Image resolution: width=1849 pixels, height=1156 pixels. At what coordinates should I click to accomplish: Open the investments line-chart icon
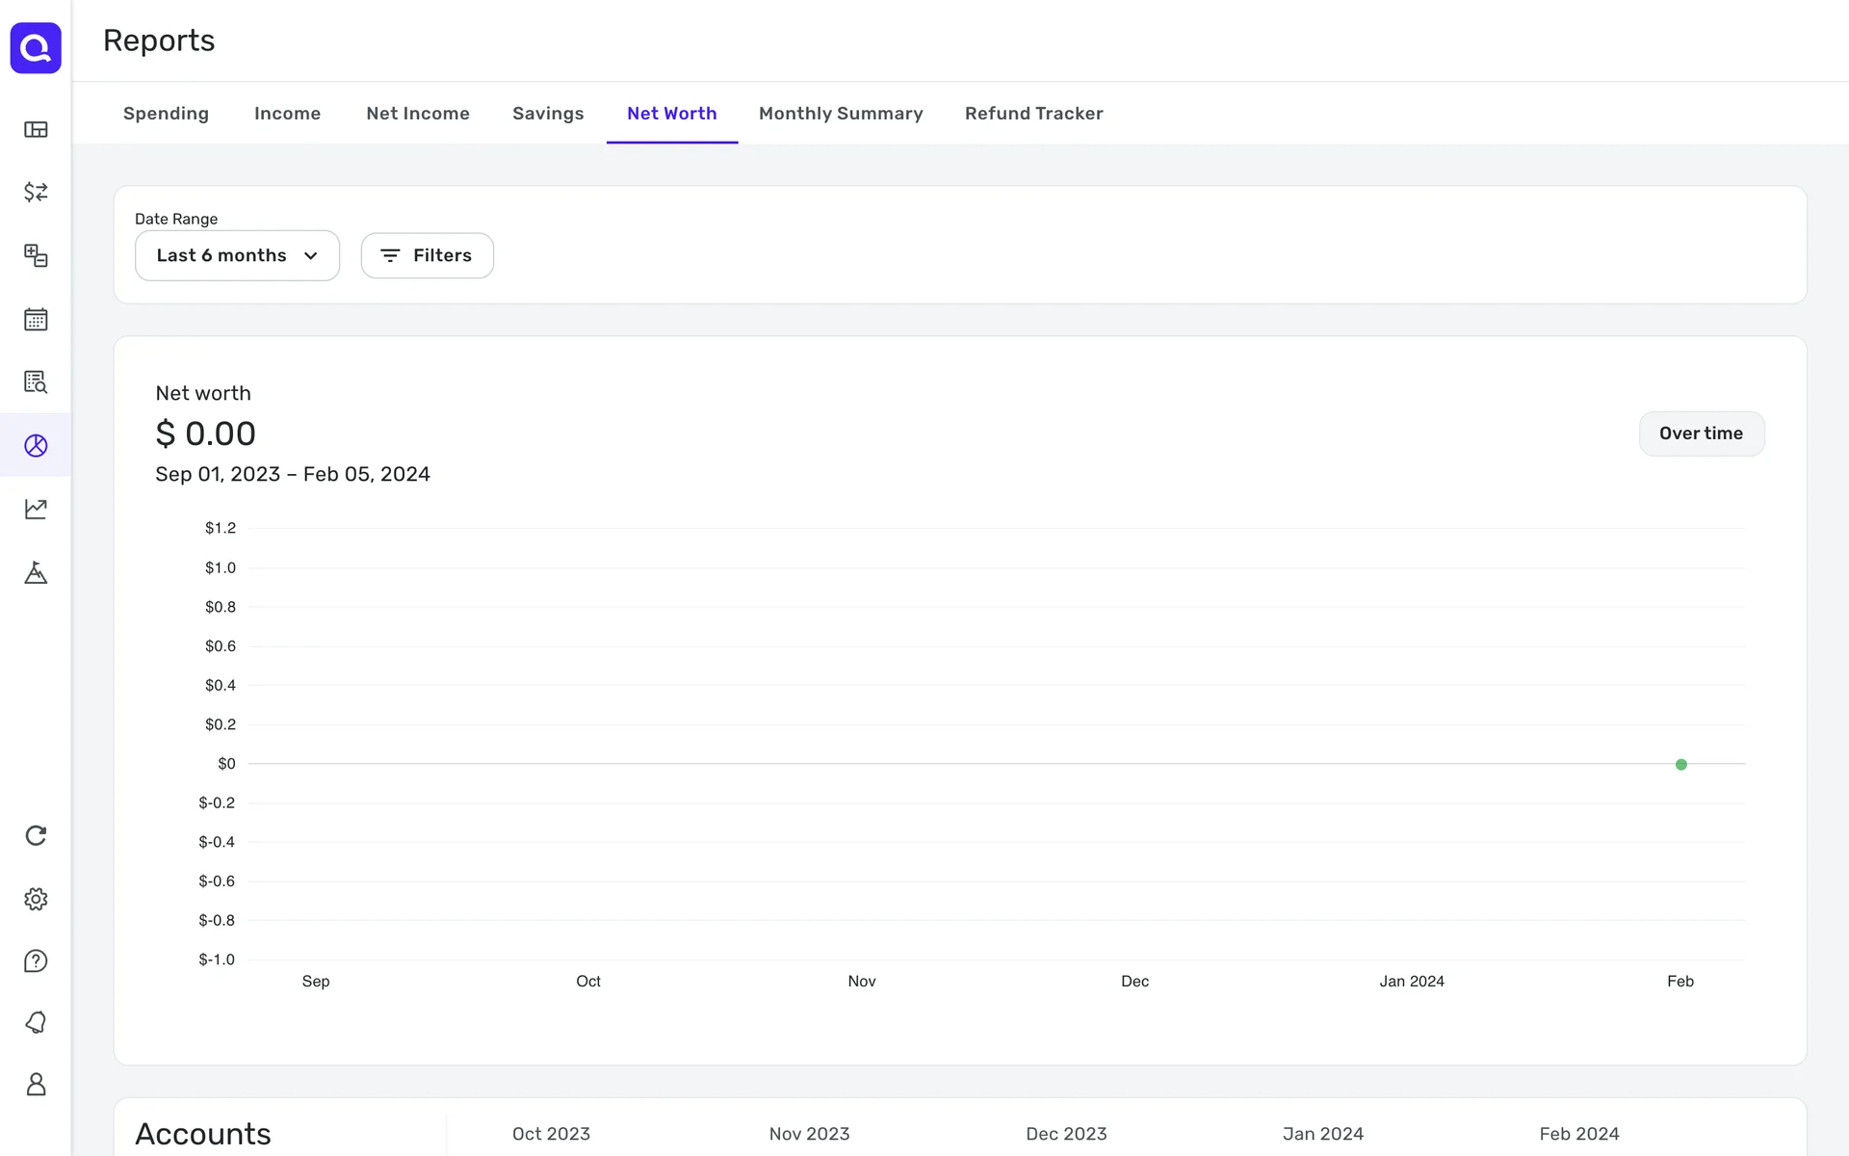coord(36,509)
